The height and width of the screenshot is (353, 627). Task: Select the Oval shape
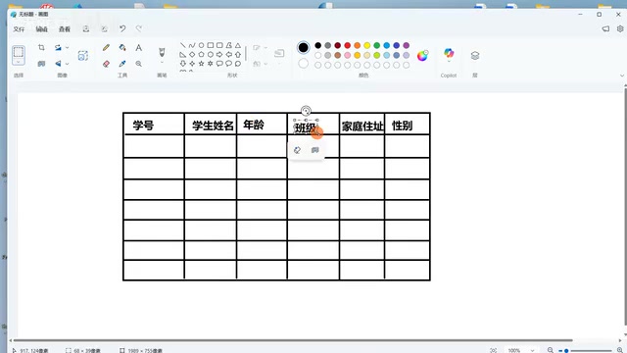201,45
